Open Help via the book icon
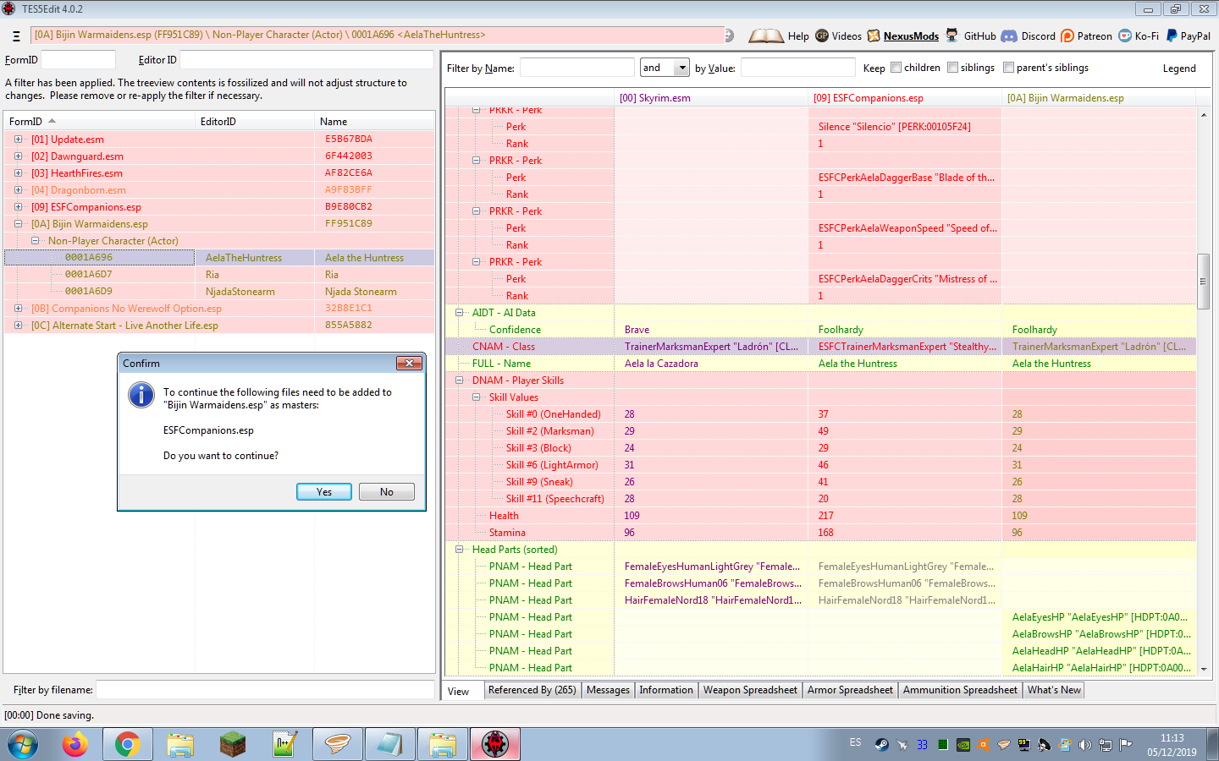The height and width of the screenshot is (761, 1219). click(x=765, y=36)
